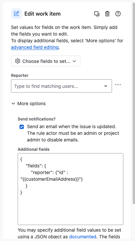Click the Additional fields label
The image size is (135, 241).
(34, 149)
